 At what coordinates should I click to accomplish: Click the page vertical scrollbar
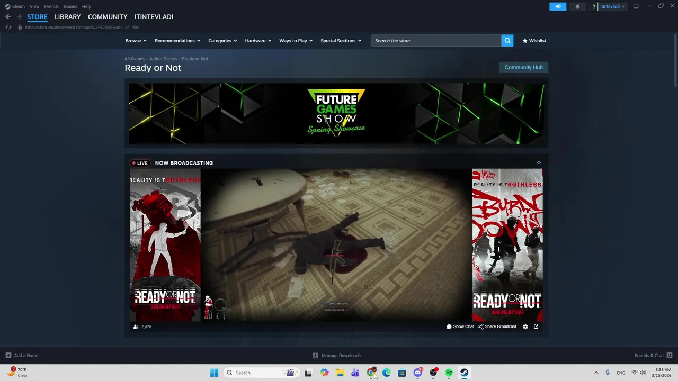(x=675, y=61)
